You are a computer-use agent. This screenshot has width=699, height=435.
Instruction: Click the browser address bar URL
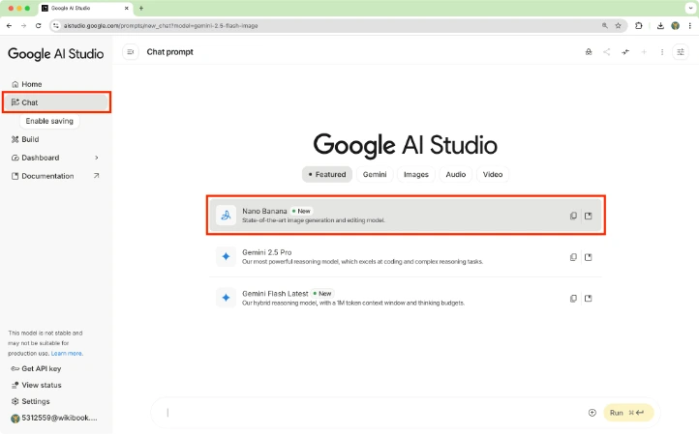(161, 26)
